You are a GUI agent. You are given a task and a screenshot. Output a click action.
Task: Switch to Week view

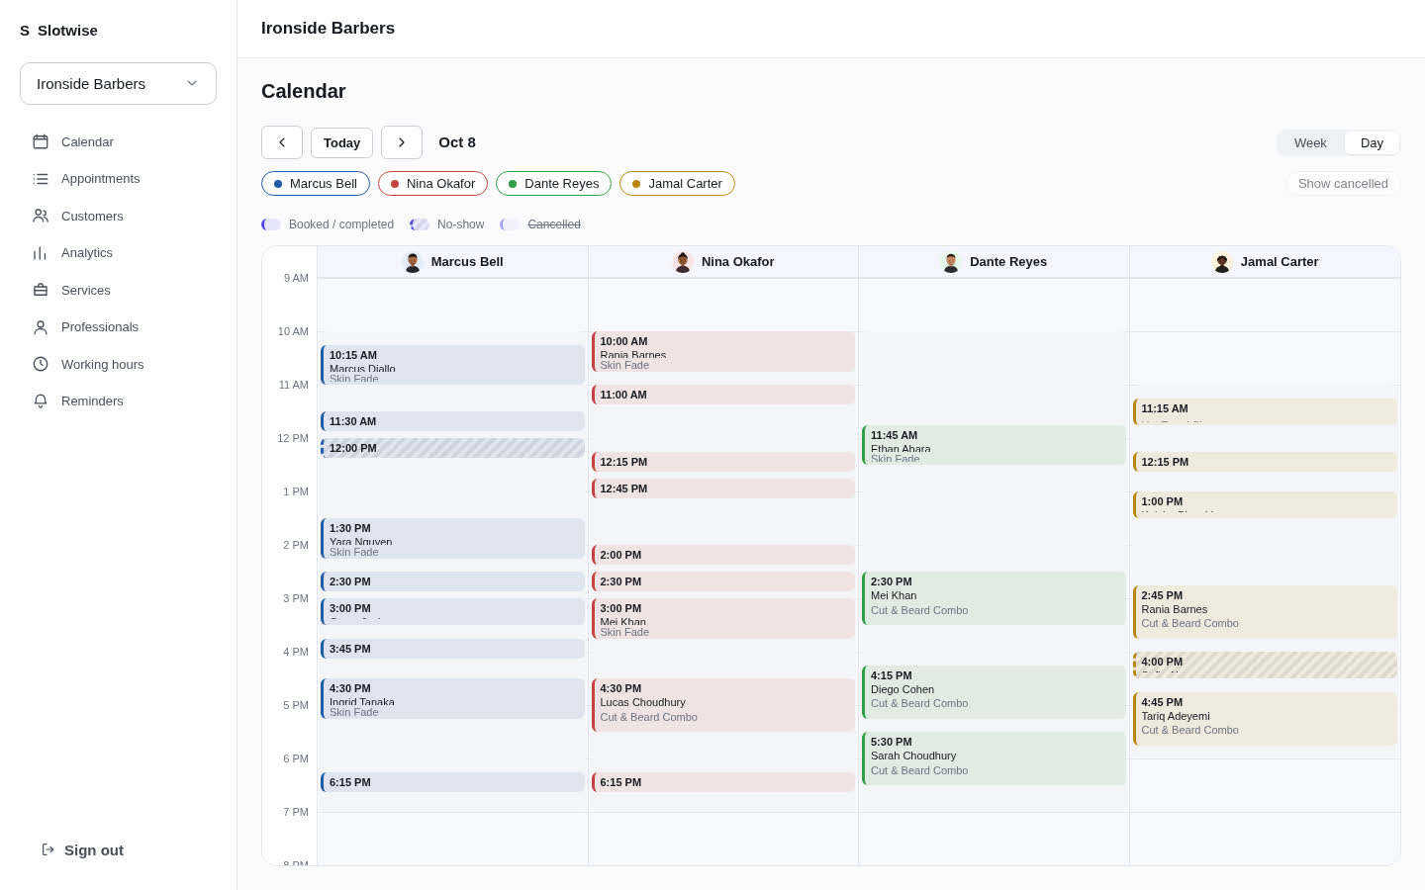1310,142
